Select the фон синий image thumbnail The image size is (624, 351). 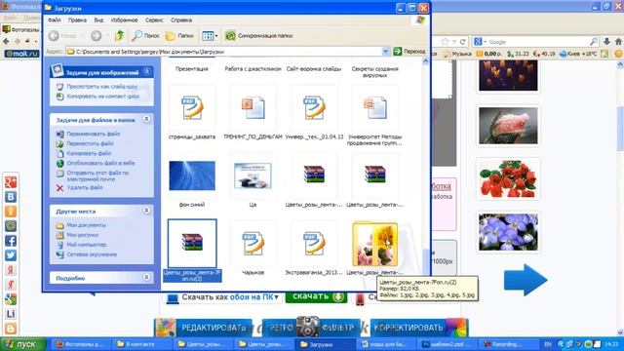coord(192,175)
